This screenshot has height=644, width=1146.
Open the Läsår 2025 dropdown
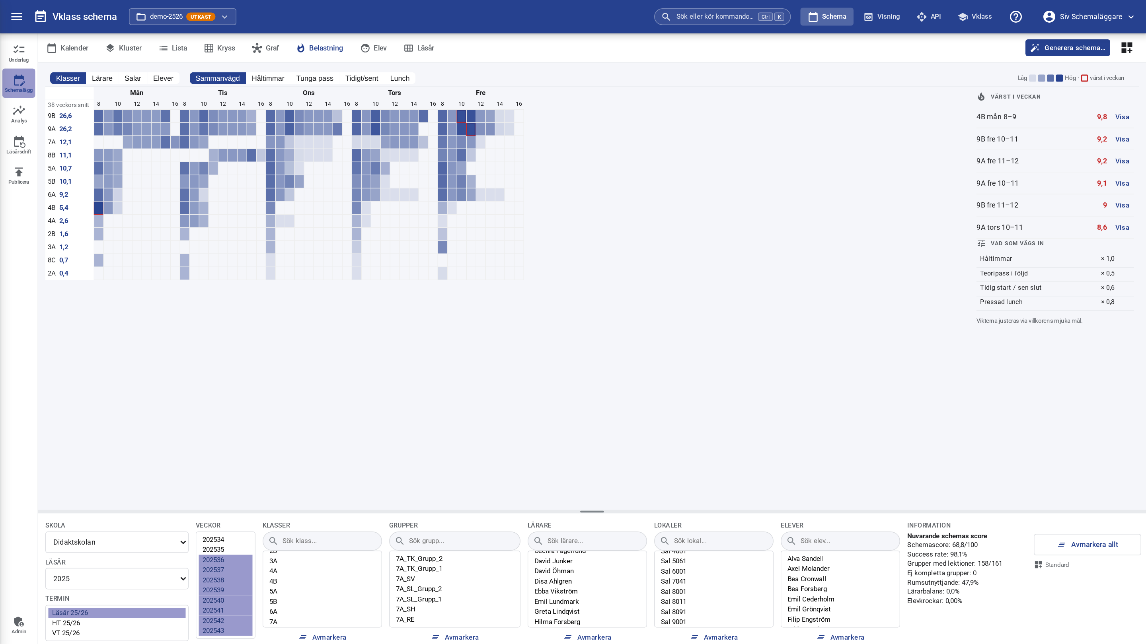(117, 579)
